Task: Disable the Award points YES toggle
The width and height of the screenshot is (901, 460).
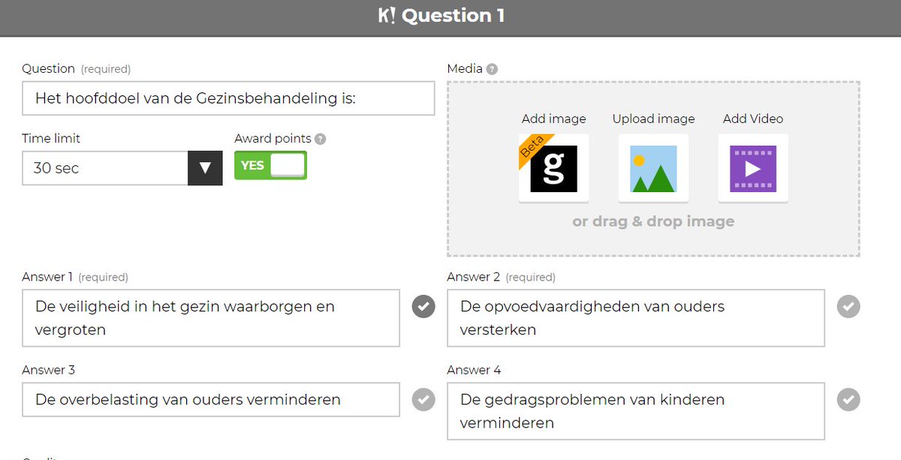Action: click(x=270, y=164)
